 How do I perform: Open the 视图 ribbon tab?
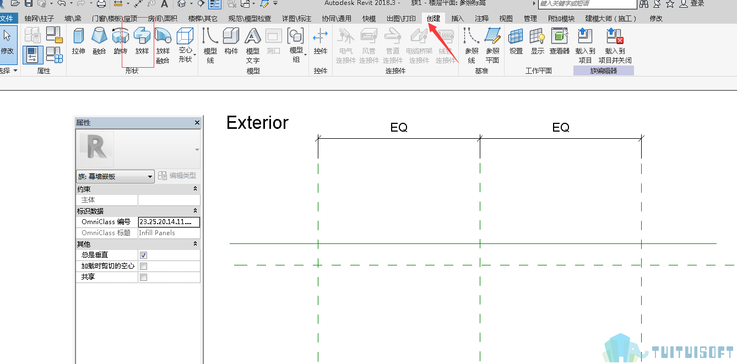click(506, 18)
